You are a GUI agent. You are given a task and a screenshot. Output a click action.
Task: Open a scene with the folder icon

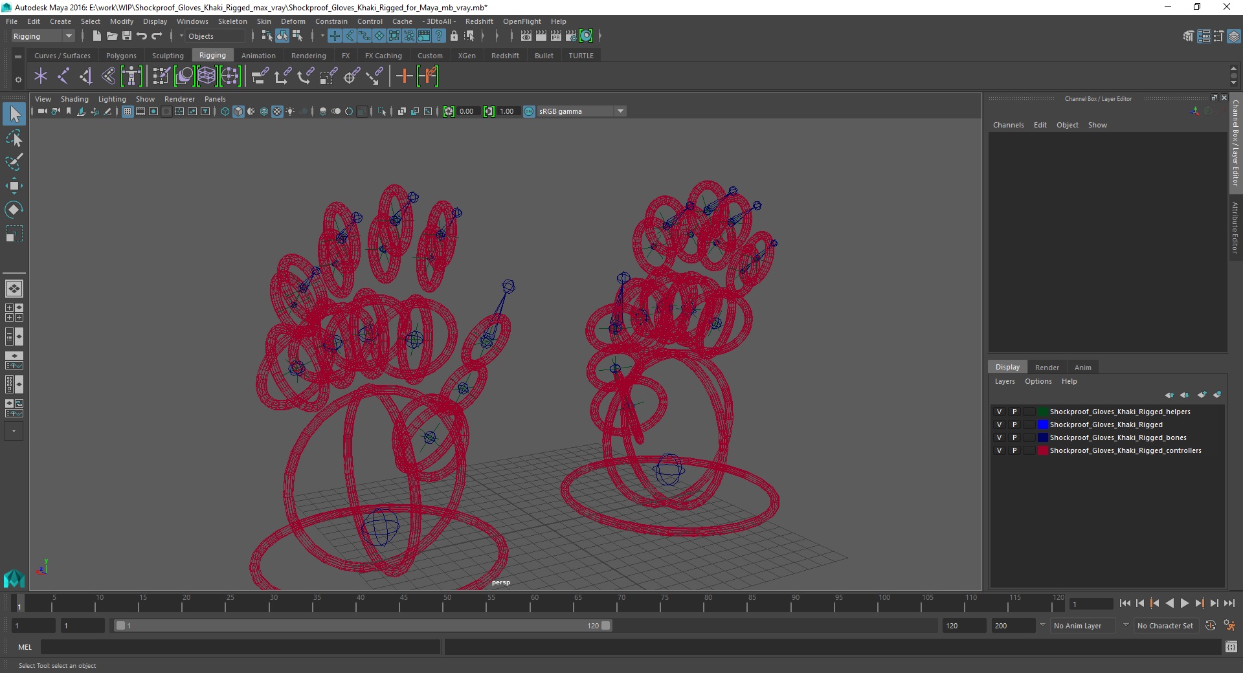112,36
